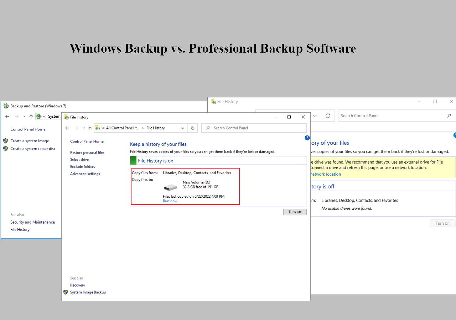The height and width of the screenshot is (320, 456).
Task: Open the Recovery link under See also
Action: [x=78, y=285]
